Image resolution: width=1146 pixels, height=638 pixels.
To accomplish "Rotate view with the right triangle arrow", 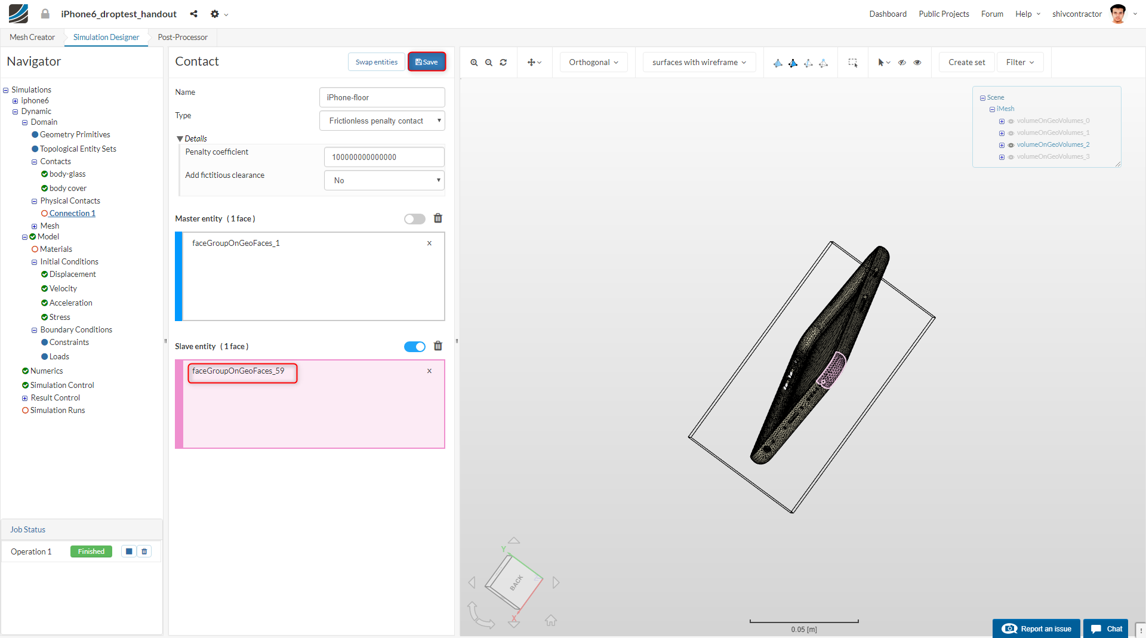I will [x=556, y=582].
